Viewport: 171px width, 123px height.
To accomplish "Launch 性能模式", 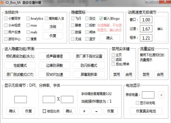I will click(x=20, y=65).
